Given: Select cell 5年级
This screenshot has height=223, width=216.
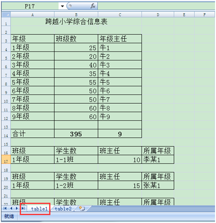Looking at the screenshot, I should click(x=32, y=82).
